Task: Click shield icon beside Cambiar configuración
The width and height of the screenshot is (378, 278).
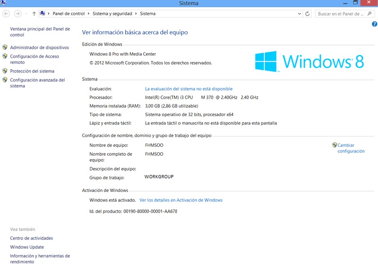Action: 335,145
